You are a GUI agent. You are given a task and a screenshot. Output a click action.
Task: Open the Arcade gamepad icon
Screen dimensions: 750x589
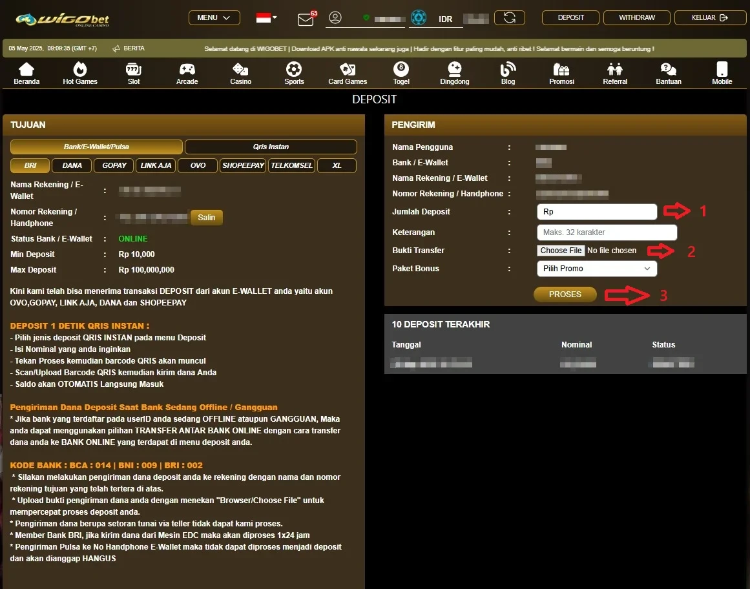(x=187, y=69)
